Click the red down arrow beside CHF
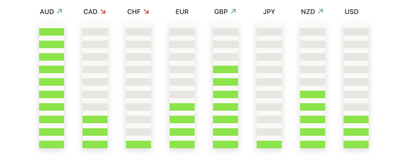401x158 pixels. pos(146,11)
